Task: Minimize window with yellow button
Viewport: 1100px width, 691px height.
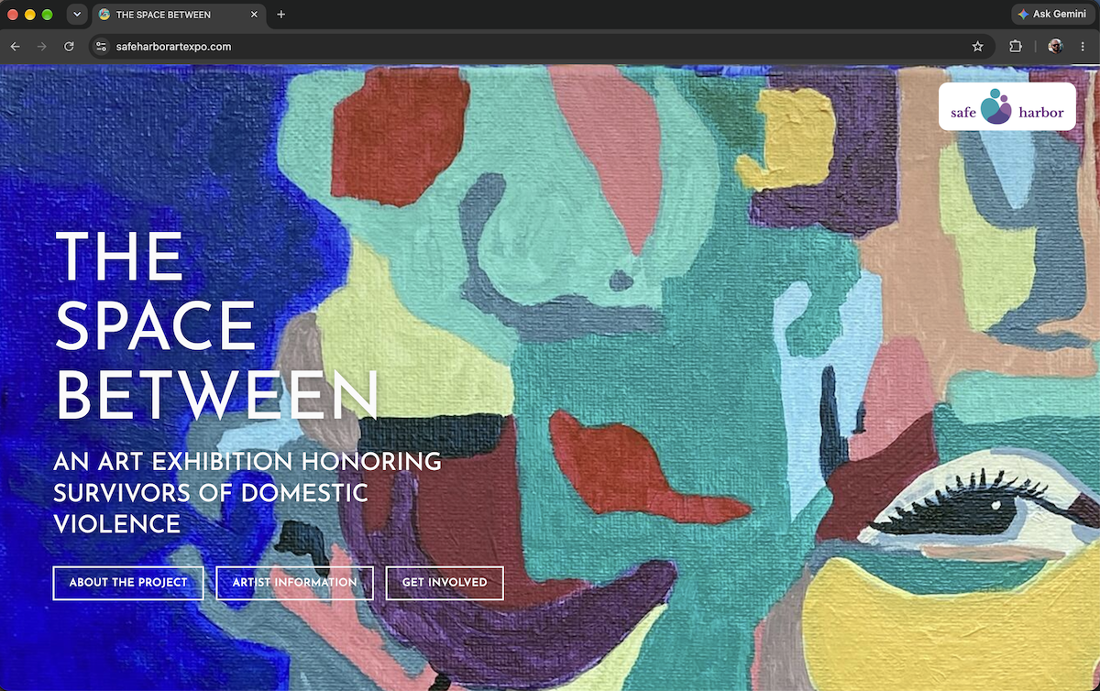Action: 30,15
